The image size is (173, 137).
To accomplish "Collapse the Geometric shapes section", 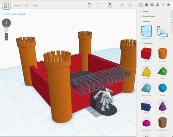I will (x=148, y=43).
